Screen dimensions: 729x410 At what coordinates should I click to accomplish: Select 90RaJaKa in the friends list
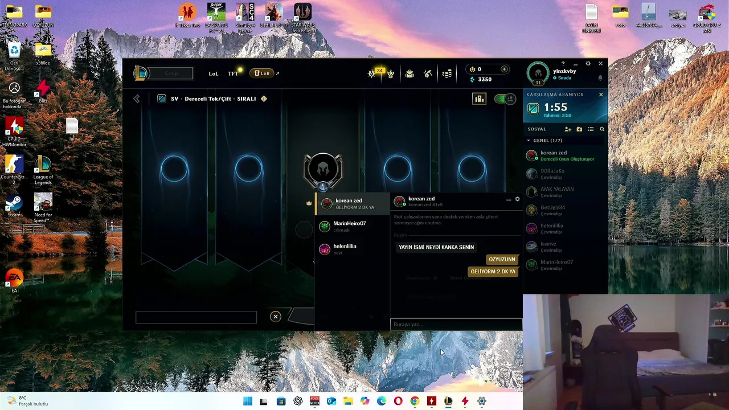(x=566, y=174)
